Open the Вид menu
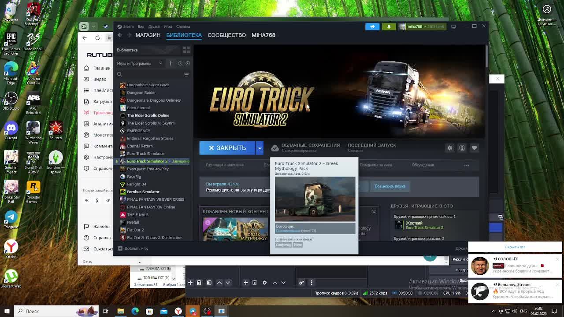Image resolution: width=564 pixels, height=317 pixels. (x=141, y=26)
